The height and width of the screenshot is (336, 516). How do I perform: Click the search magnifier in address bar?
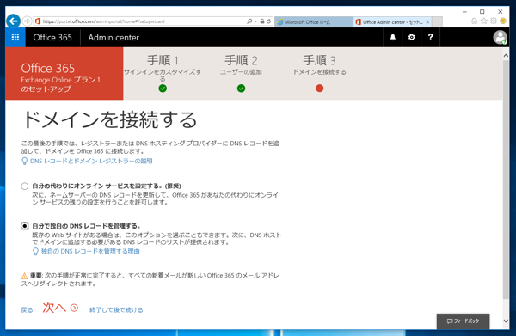[249, 21]
